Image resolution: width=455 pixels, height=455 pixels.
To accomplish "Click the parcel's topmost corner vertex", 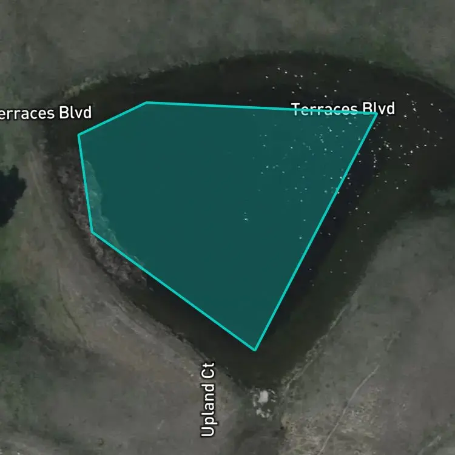I will (x=146, y=103).
